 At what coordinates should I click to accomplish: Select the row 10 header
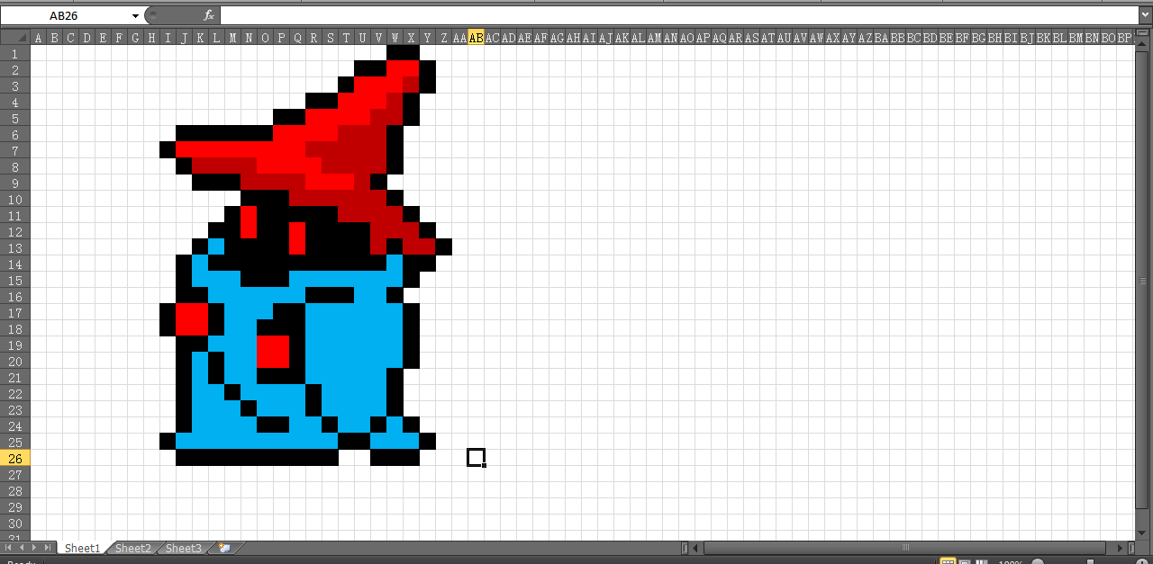[15, 199]
